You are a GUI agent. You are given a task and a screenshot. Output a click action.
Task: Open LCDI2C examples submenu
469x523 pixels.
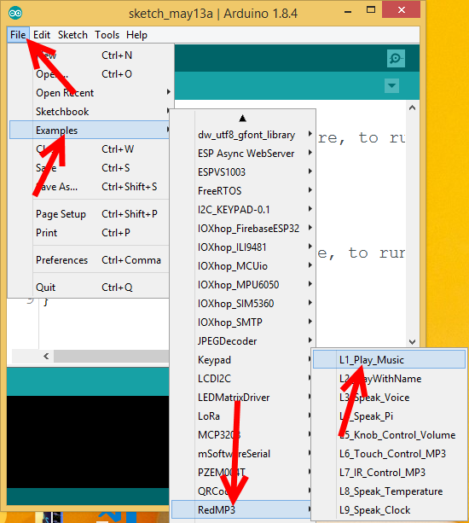(x=241, y=378)
